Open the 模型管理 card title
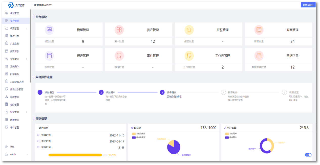 pyautogui.click(x=83, y=30)
